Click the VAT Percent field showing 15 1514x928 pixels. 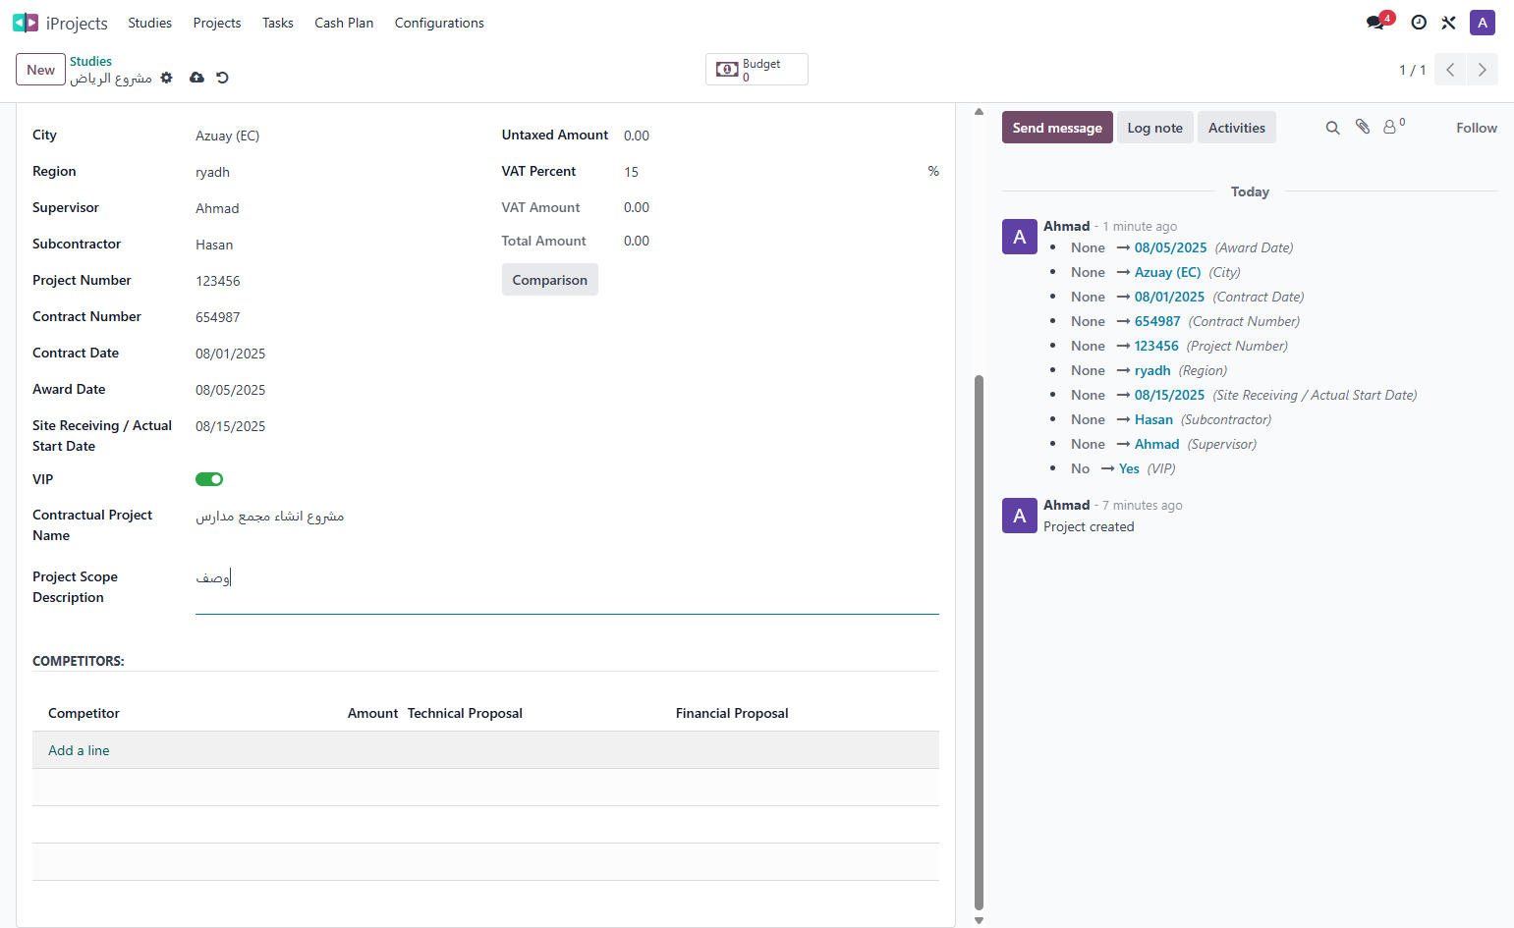tap(771, 172)
